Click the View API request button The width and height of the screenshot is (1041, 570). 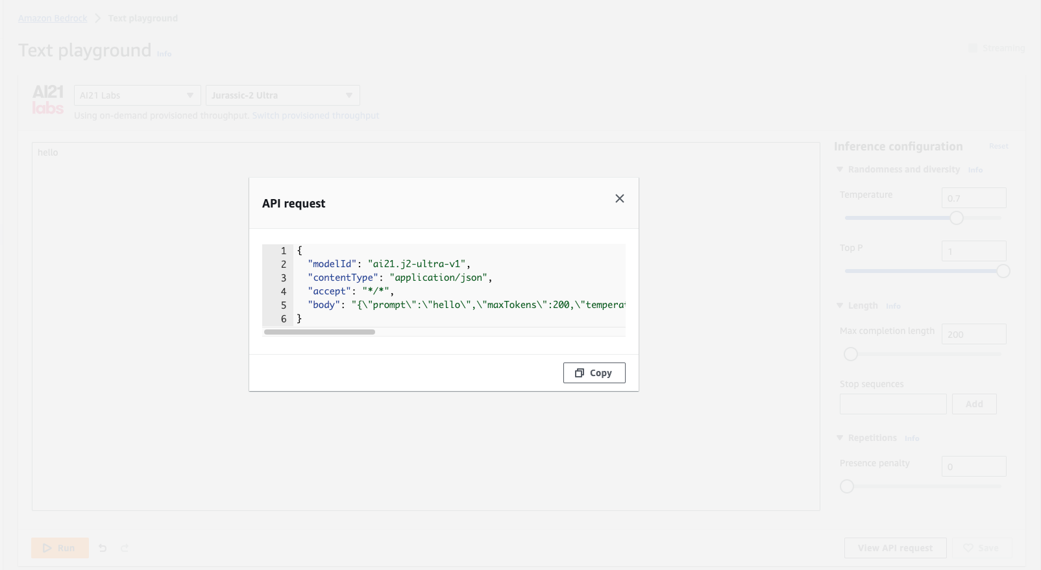(896, 548)
